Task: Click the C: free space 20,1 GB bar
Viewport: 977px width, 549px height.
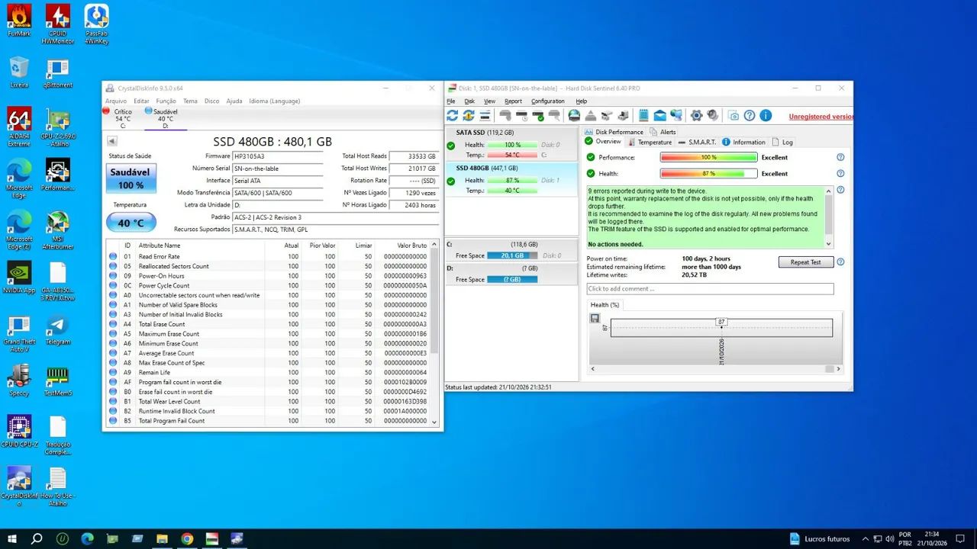Action: coord(512,255)
